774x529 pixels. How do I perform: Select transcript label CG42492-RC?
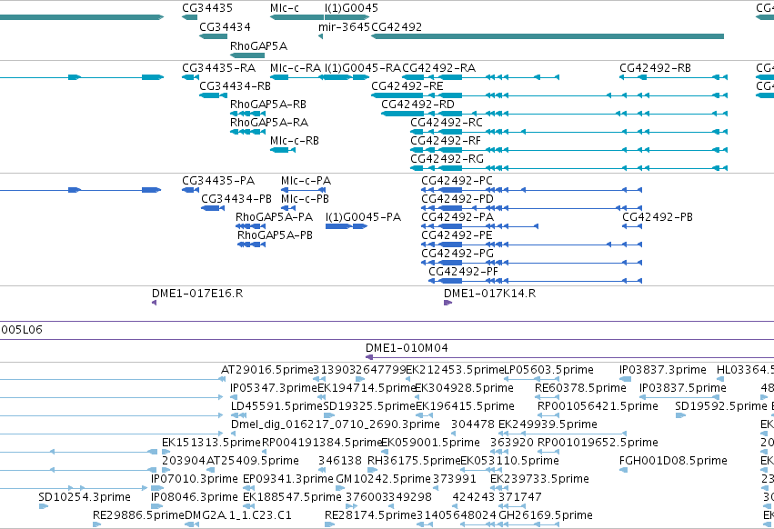coord(447,123)
